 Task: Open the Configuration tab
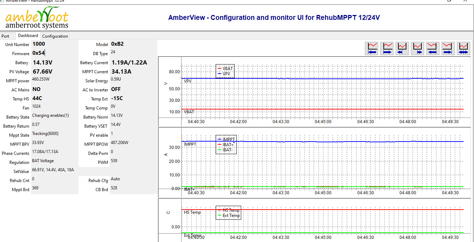coord(55,36)
